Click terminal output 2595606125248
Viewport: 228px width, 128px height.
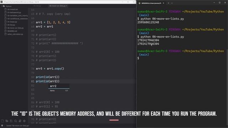pos(148,22)
